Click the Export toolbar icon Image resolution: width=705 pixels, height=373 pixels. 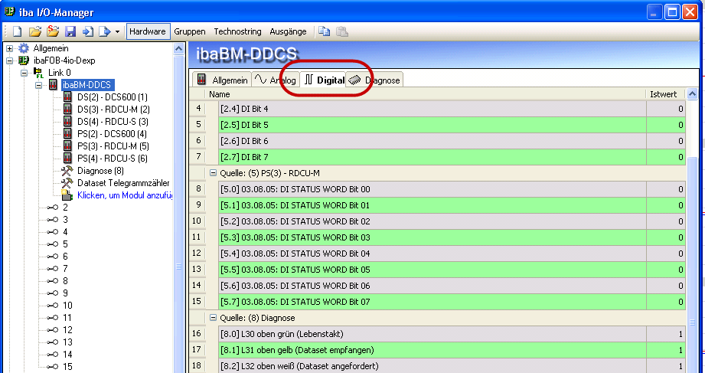[x=104, y=31]
